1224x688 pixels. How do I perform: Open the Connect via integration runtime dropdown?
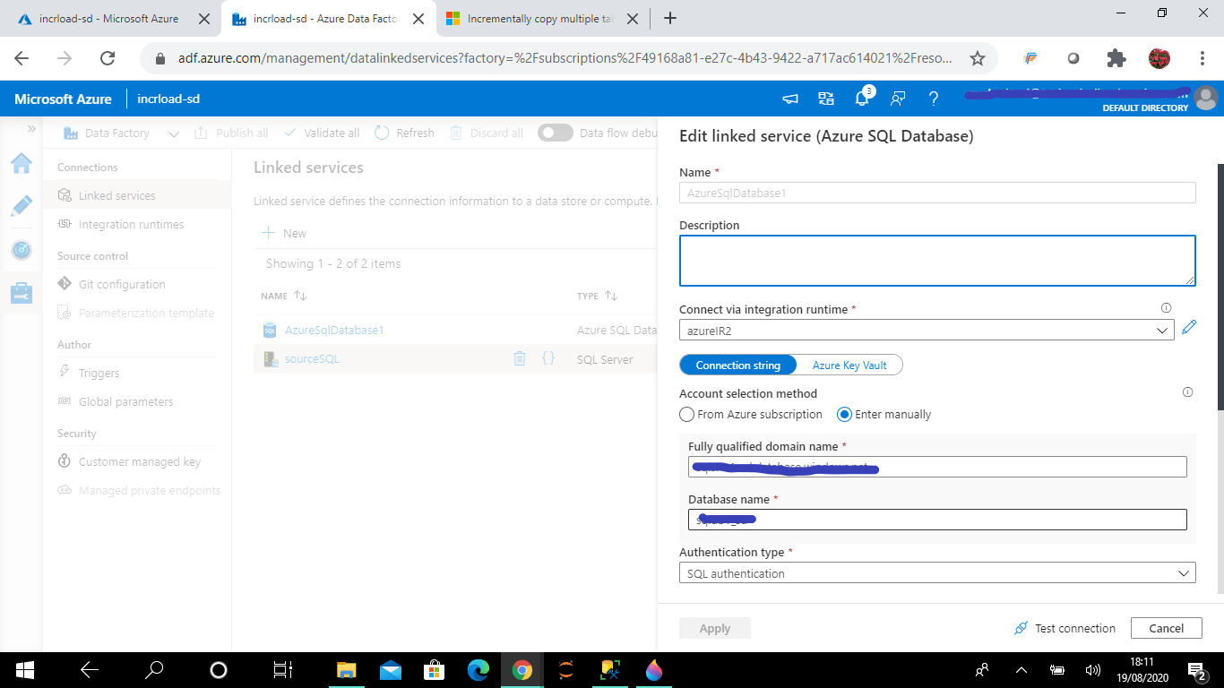click(x=927, y=330)
